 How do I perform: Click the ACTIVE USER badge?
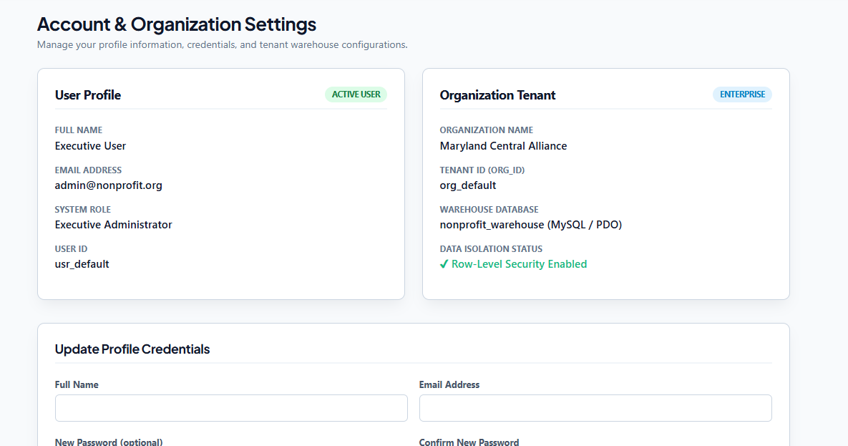356,94
